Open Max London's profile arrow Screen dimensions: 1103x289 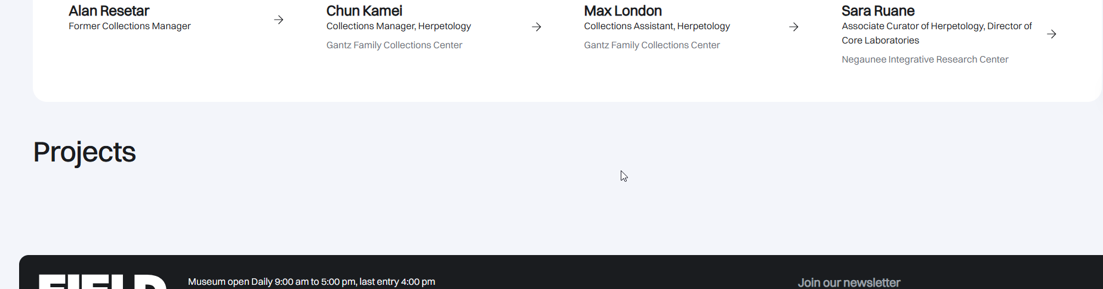click(x=794, y=27)
